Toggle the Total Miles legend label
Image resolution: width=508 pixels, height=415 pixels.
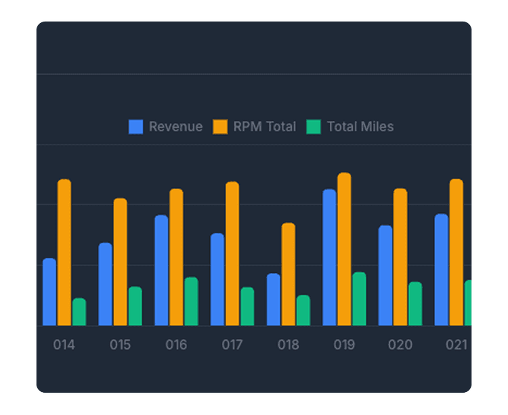[x=360, y=126]
